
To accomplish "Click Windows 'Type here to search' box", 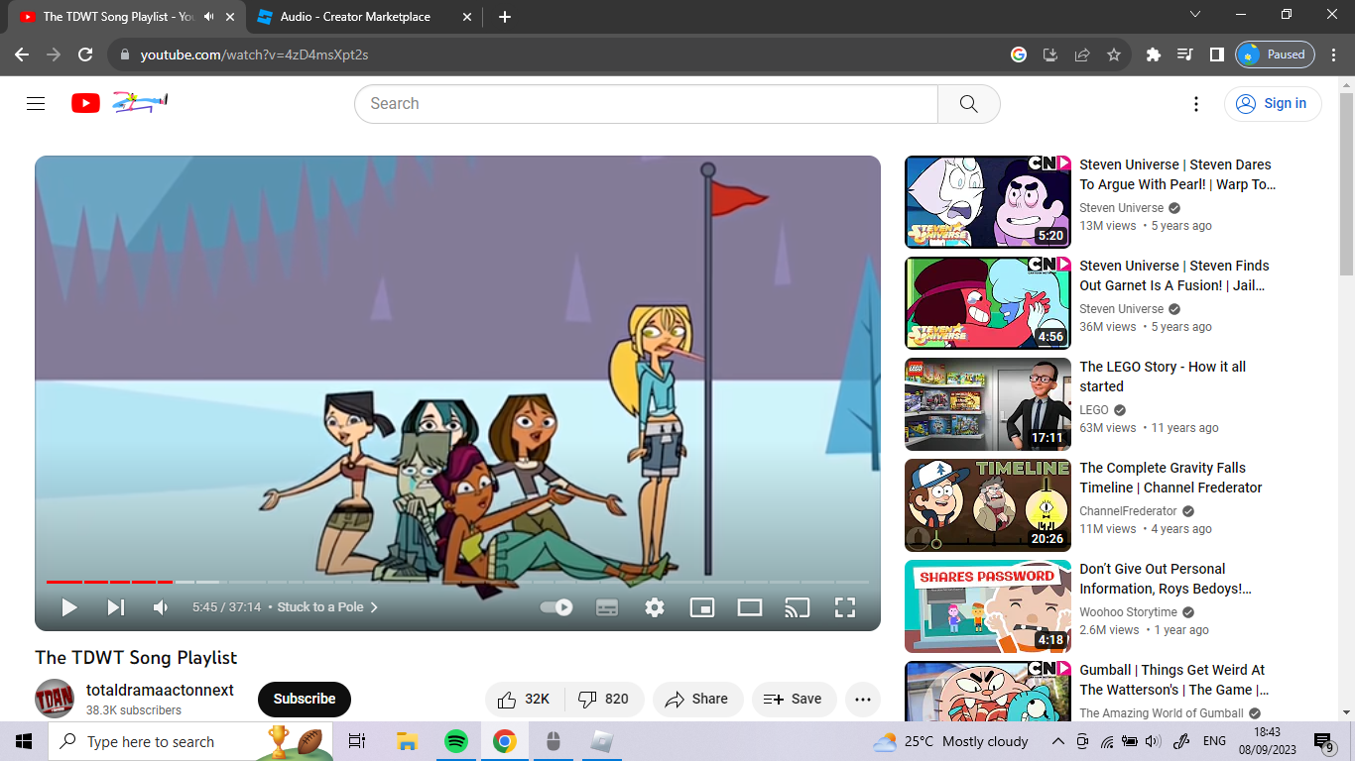I will 191,741.
